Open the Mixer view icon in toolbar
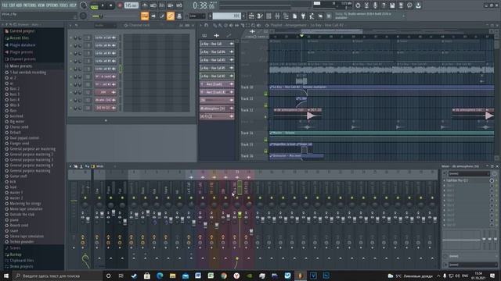This screenshot has height=281, width=501. 277,16
